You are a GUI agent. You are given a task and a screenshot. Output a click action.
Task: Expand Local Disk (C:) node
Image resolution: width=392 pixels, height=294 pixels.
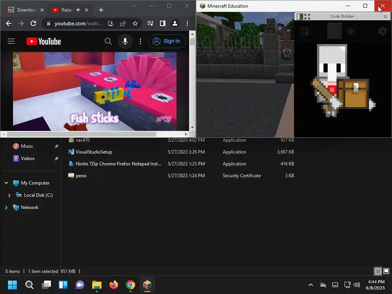click(x=9, y=195)
